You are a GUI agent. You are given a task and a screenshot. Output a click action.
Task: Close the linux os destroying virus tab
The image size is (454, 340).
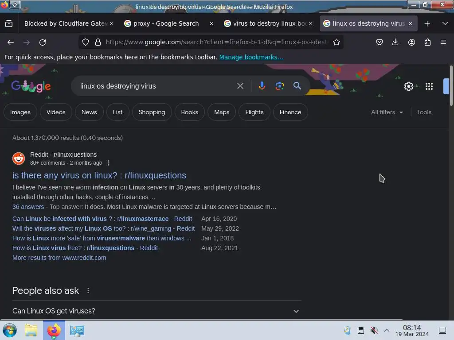click(x=410, y=24)
